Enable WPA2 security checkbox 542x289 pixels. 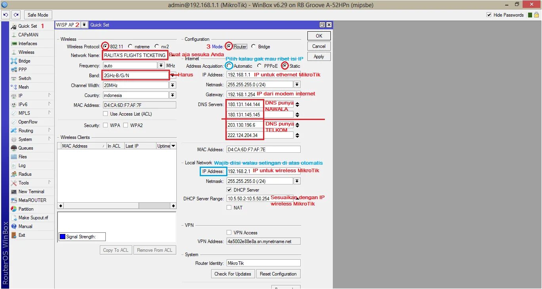(126, 125)
